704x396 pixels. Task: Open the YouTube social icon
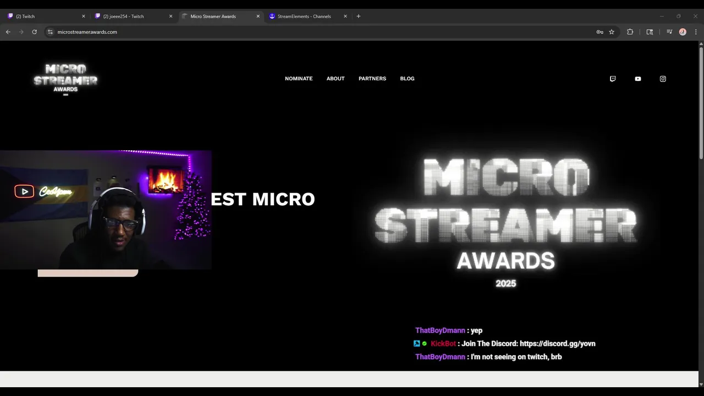638,79
